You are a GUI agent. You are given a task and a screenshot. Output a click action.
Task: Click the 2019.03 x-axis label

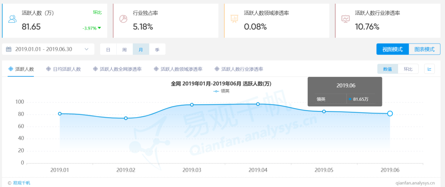click(192, 170)
